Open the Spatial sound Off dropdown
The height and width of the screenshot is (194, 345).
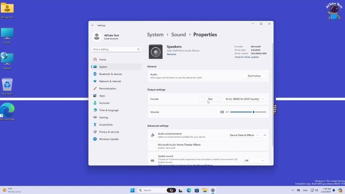click(x=254, y=161)
